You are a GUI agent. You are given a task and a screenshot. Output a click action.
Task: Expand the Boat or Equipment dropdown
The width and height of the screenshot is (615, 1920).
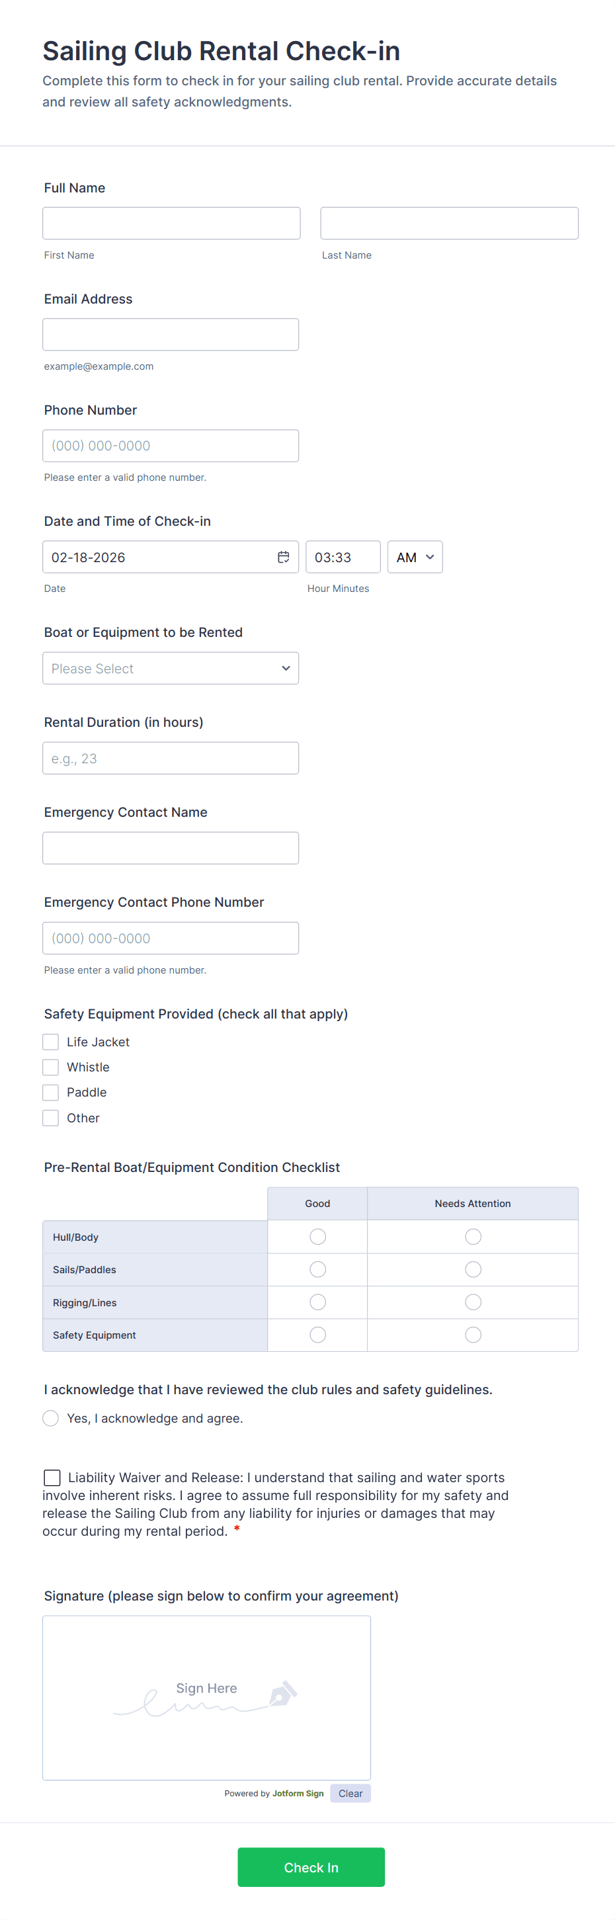click(171, 669)
